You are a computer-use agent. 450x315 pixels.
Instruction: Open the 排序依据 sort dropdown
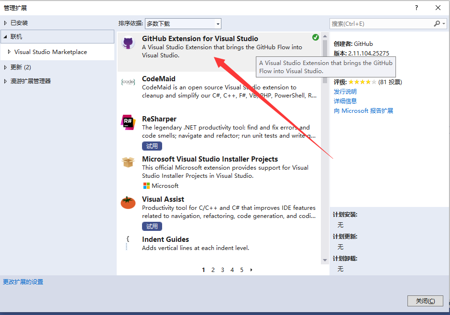[183, 23]
